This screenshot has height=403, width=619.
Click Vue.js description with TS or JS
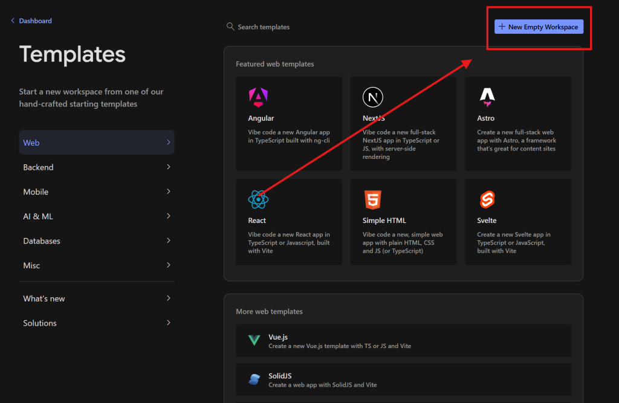point(340,346)
